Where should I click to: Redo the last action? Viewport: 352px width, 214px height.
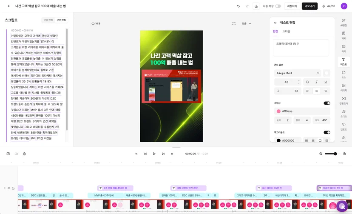247,6
